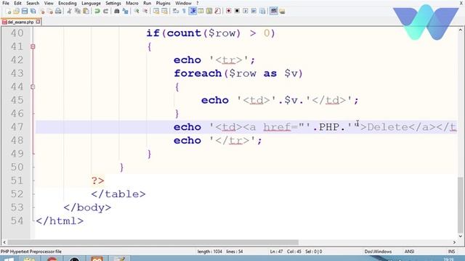Open the Language menu
The height and width of the screenshot is (261, 465).
click(91, 3)
